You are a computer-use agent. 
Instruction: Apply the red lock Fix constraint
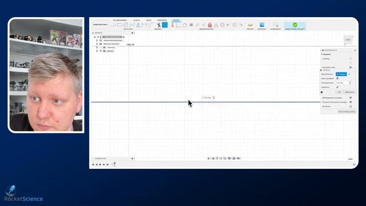(x=210, y=25)
